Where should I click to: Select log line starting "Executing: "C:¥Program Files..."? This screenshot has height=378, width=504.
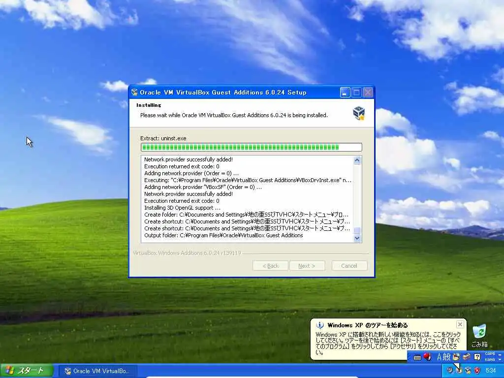tap(248, 180)
